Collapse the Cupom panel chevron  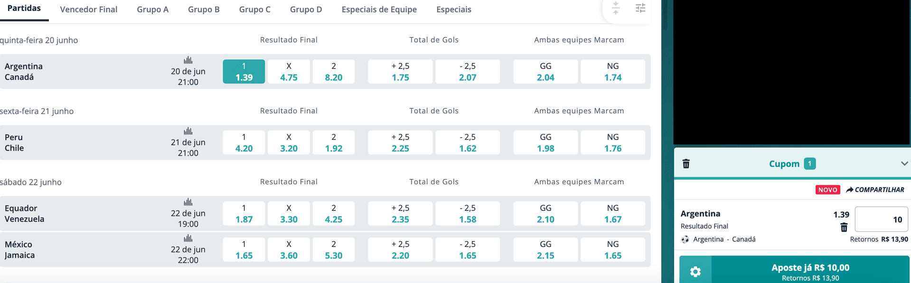click(x=904, y=163)
